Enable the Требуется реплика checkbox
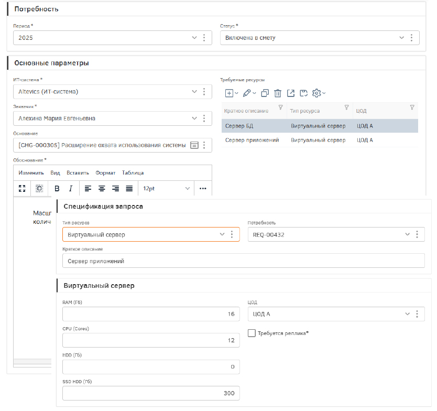Screen dimensions: 437x411 point(252,333)
